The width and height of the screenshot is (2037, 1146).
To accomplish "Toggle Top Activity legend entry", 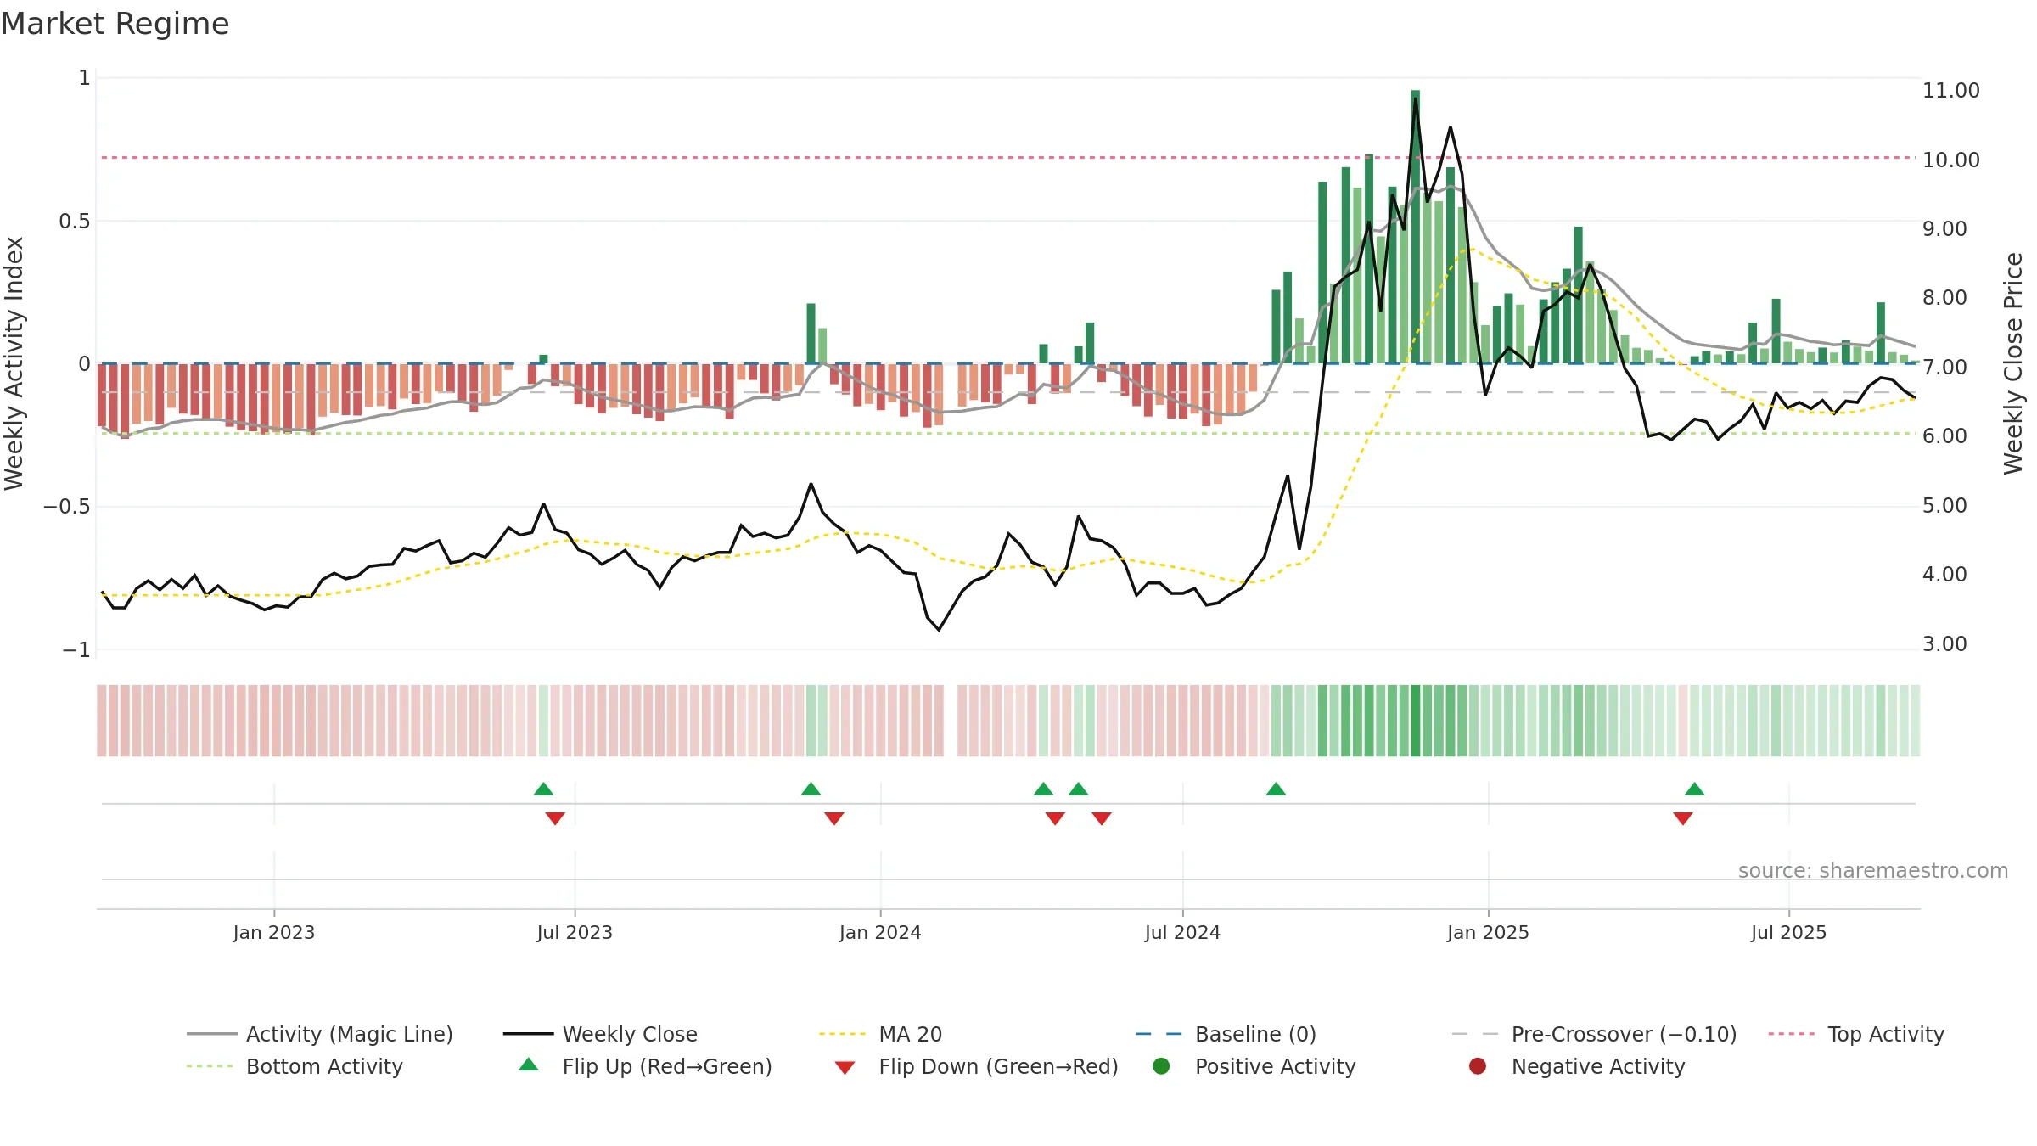I will [x=1855, y=1034].
